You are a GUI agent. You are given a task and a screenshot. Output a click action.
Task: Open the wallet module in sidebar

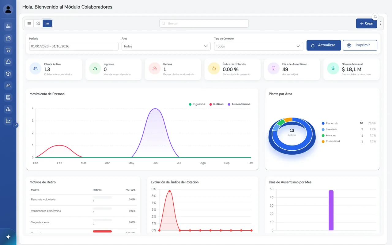click(8, 38)
